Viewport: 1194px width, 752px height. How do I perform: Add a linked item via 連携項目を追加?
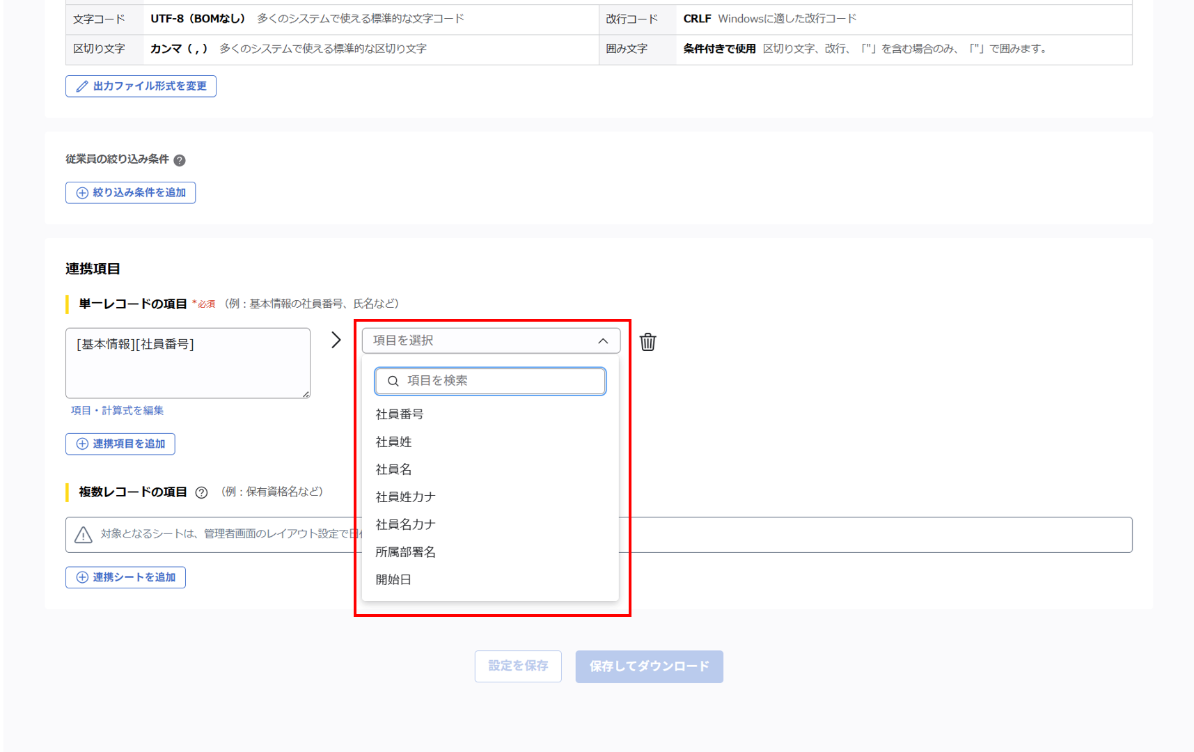[120, 444]
